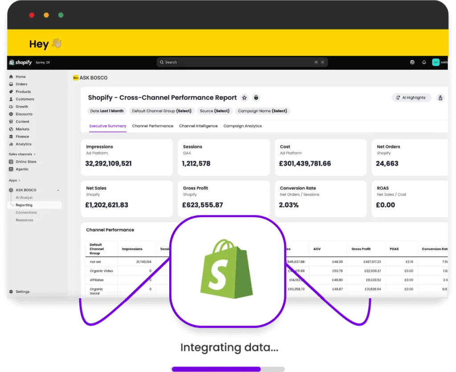
Task: Select the 'not set' channel row
Action: (x=95, y=262)
